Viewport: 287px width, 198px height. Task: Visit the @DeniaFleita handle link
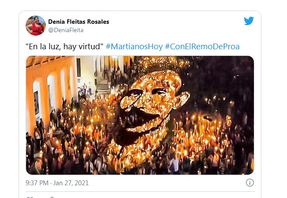[x=66, y=30]
